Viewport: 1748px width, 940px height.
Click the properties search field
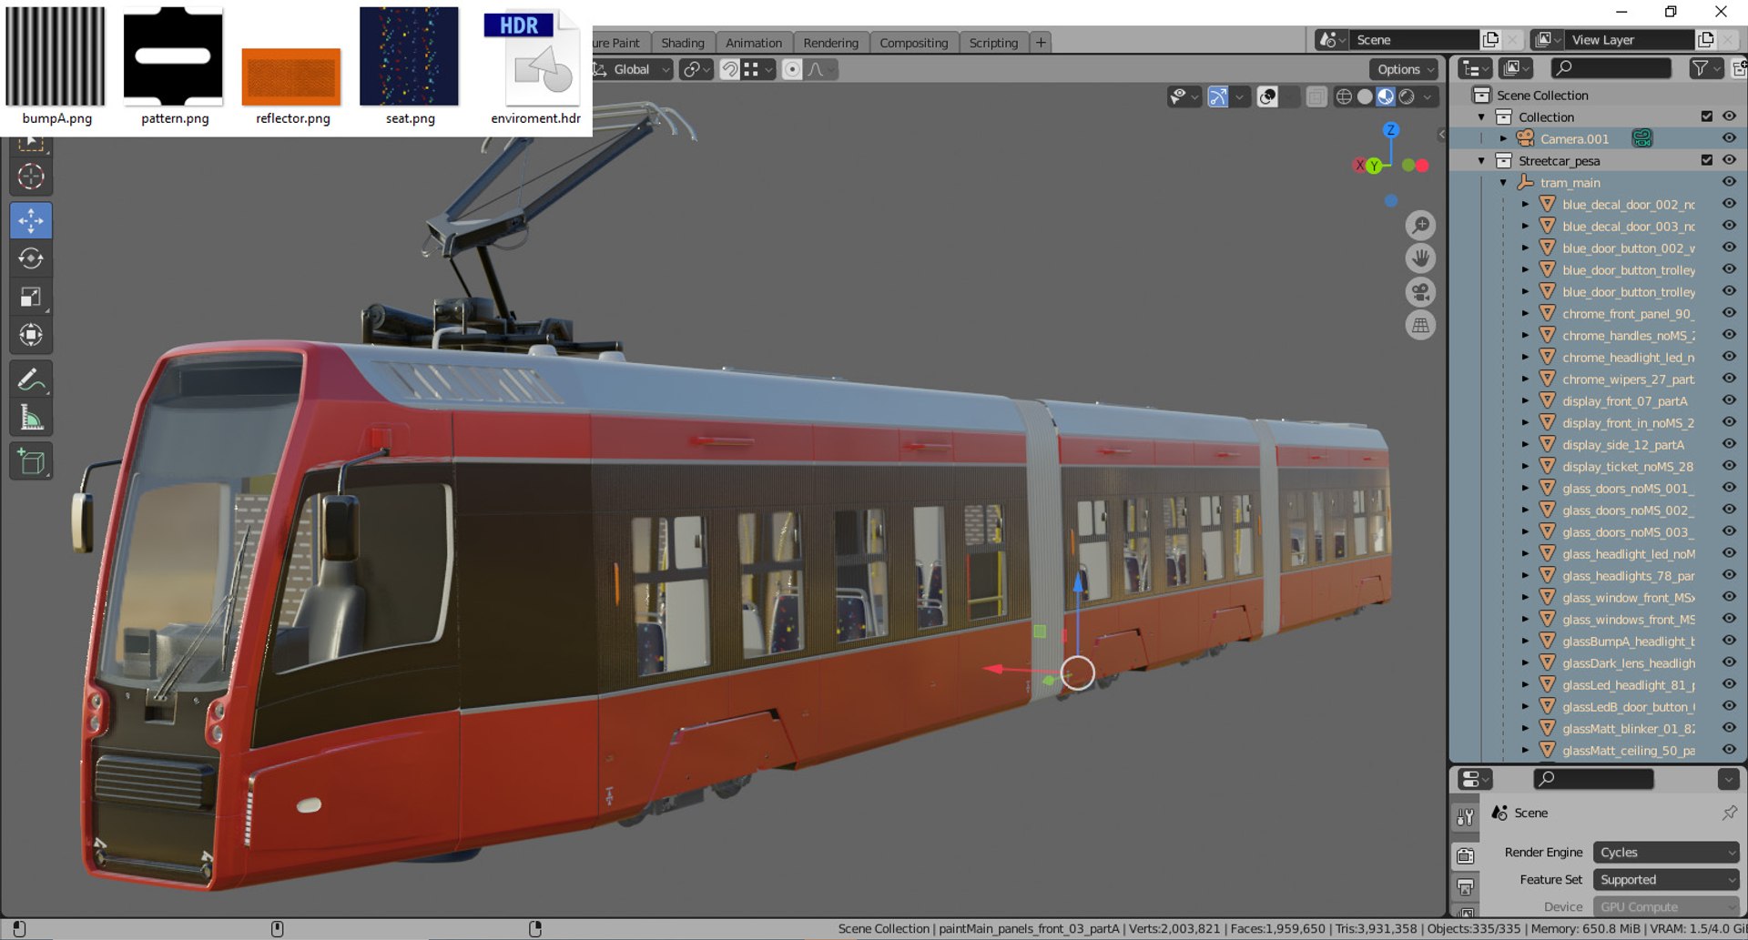pos(1593,779)
